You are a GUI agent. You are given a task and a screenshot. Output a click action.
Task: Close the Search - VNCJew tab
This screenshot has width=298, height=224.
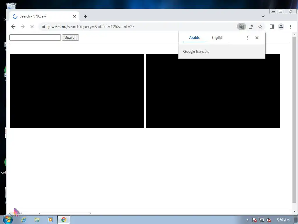coord(74,16)
